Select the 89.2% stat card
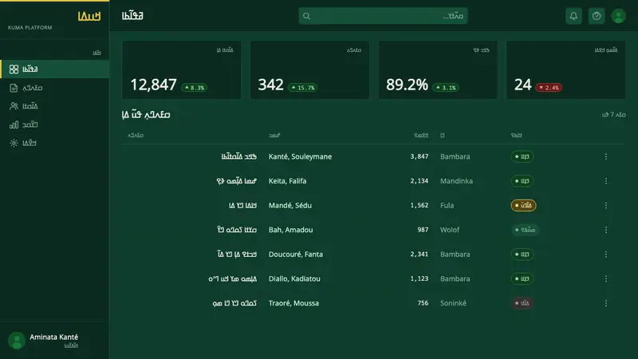The image size is (638, 359). (438, 69)
